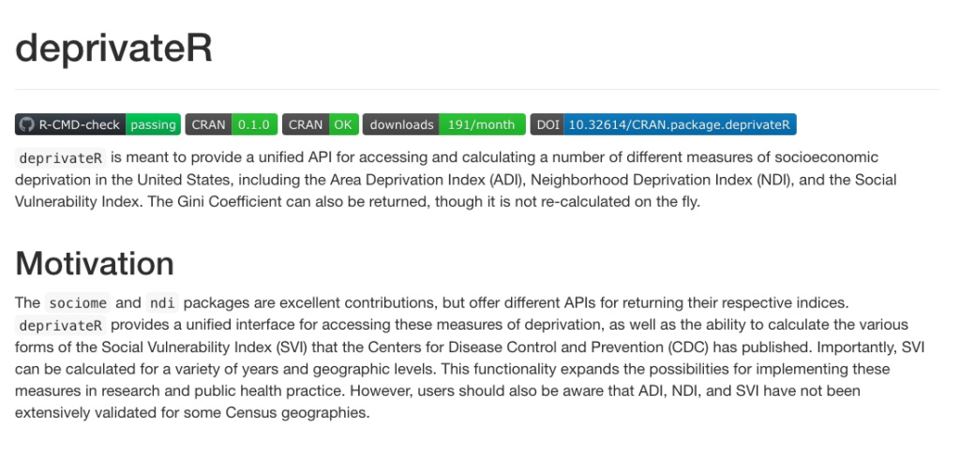
Task: Click the green 'passing' status label
Action: 153,125
